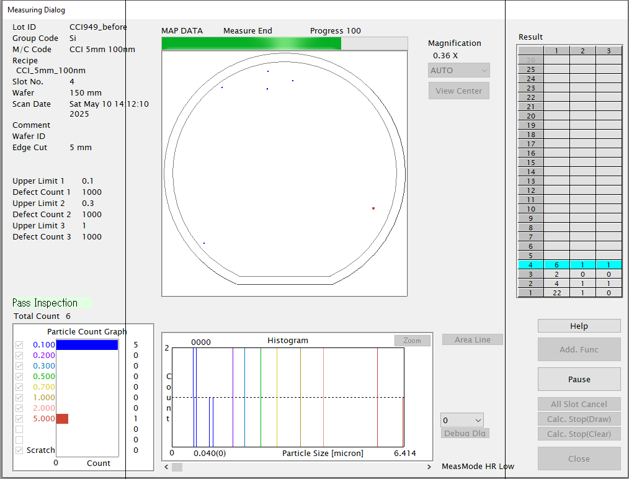The height and width of the screenshot is (479, 629).
Task: Click the Recipe value CCI_5mm_100nm
Action: point(50,71)
